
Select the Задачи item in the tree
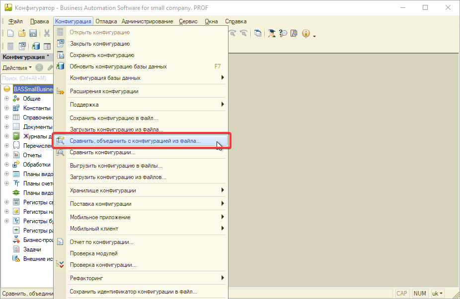pyautogui.click(x=32, y=249)
